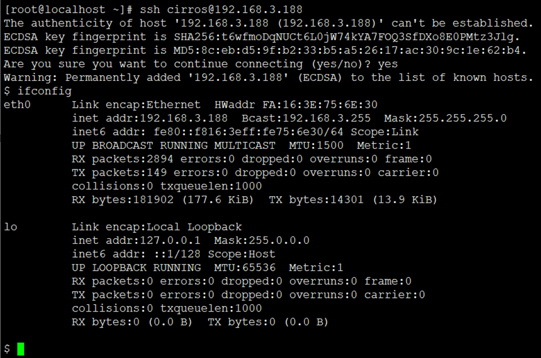Click the RX bytes:181902 value
The height and width of the screenshot is (358, 541).
[122, 200]
